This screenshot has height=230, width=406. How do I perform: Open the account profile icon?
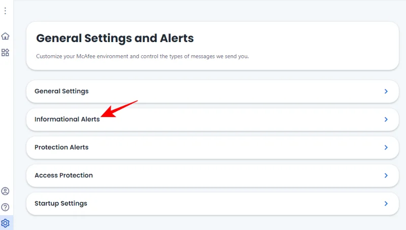point(5,191)
